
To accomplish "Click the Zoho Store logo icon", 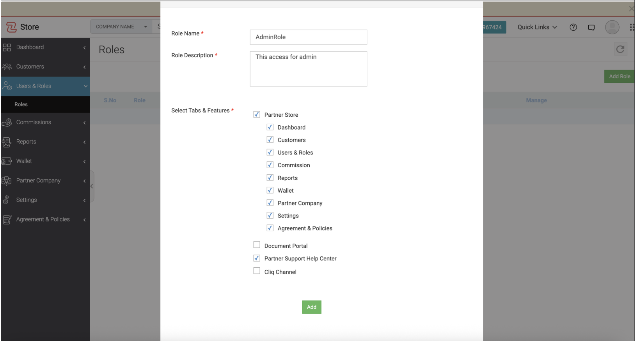I will click(11, 27).
